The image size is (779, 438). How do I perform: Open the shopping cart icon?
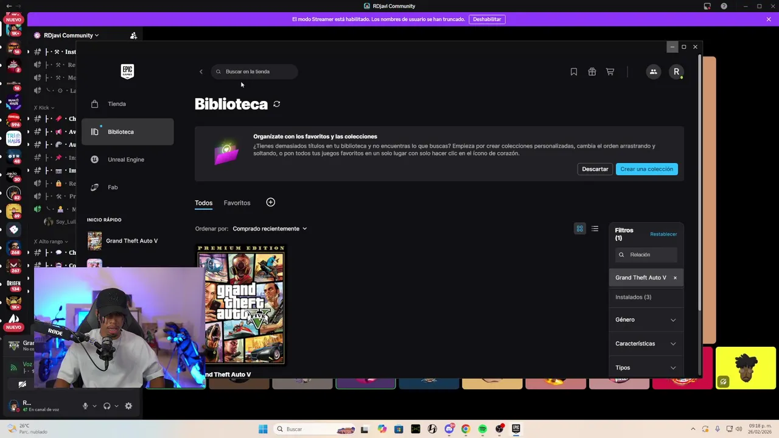[610, 72]
